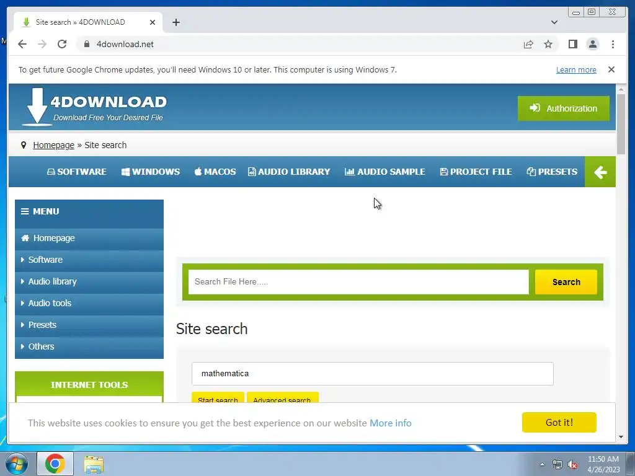Viewport: 635px width, 476px height.
Task: Expand Audio tools in sidebar
Action: click(89, 303)
